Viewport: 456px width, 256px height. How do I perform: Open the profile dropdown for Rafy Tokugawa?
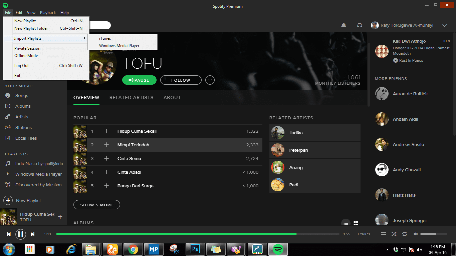[445, 25]
